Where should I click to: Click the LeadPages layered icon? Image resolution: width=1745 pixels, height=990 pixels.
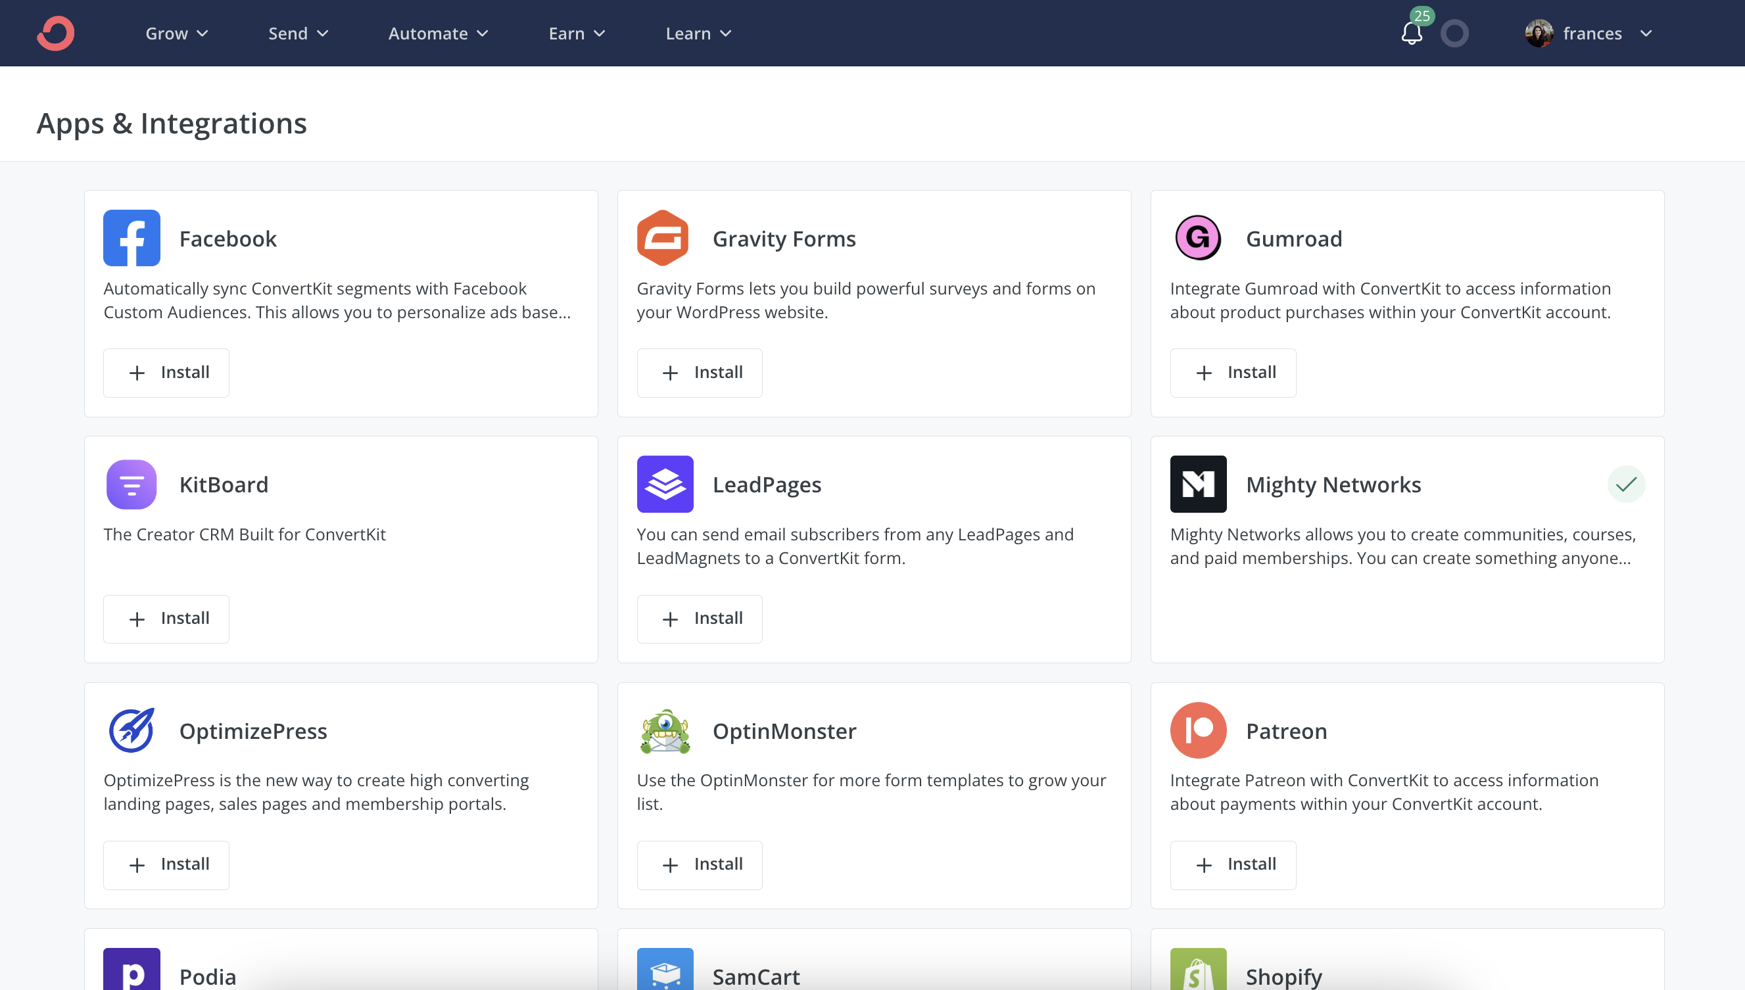coord(665,484)
